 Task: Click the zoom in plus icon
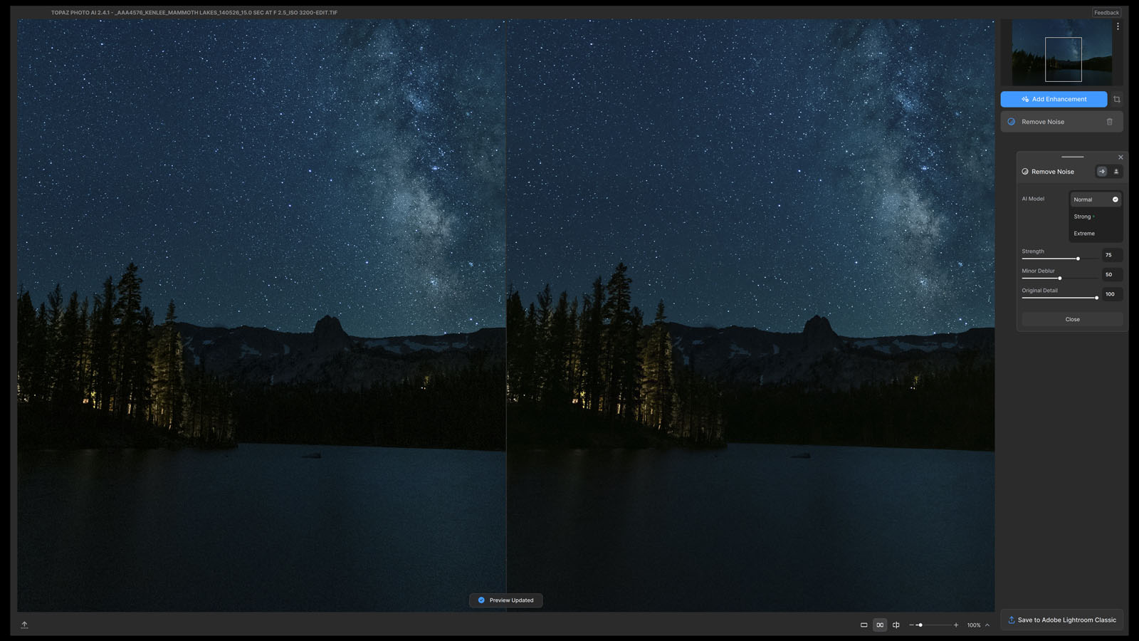(956, 625)
